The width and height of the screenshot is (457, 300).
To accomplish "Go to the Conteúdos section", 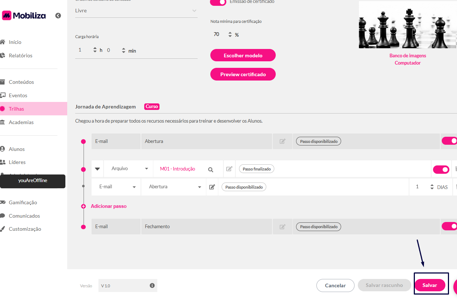I will [21, 82].
